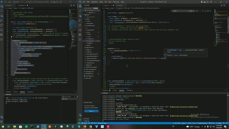
Task: Open Run and Debug in right window
Action: [x=80, y=20]
